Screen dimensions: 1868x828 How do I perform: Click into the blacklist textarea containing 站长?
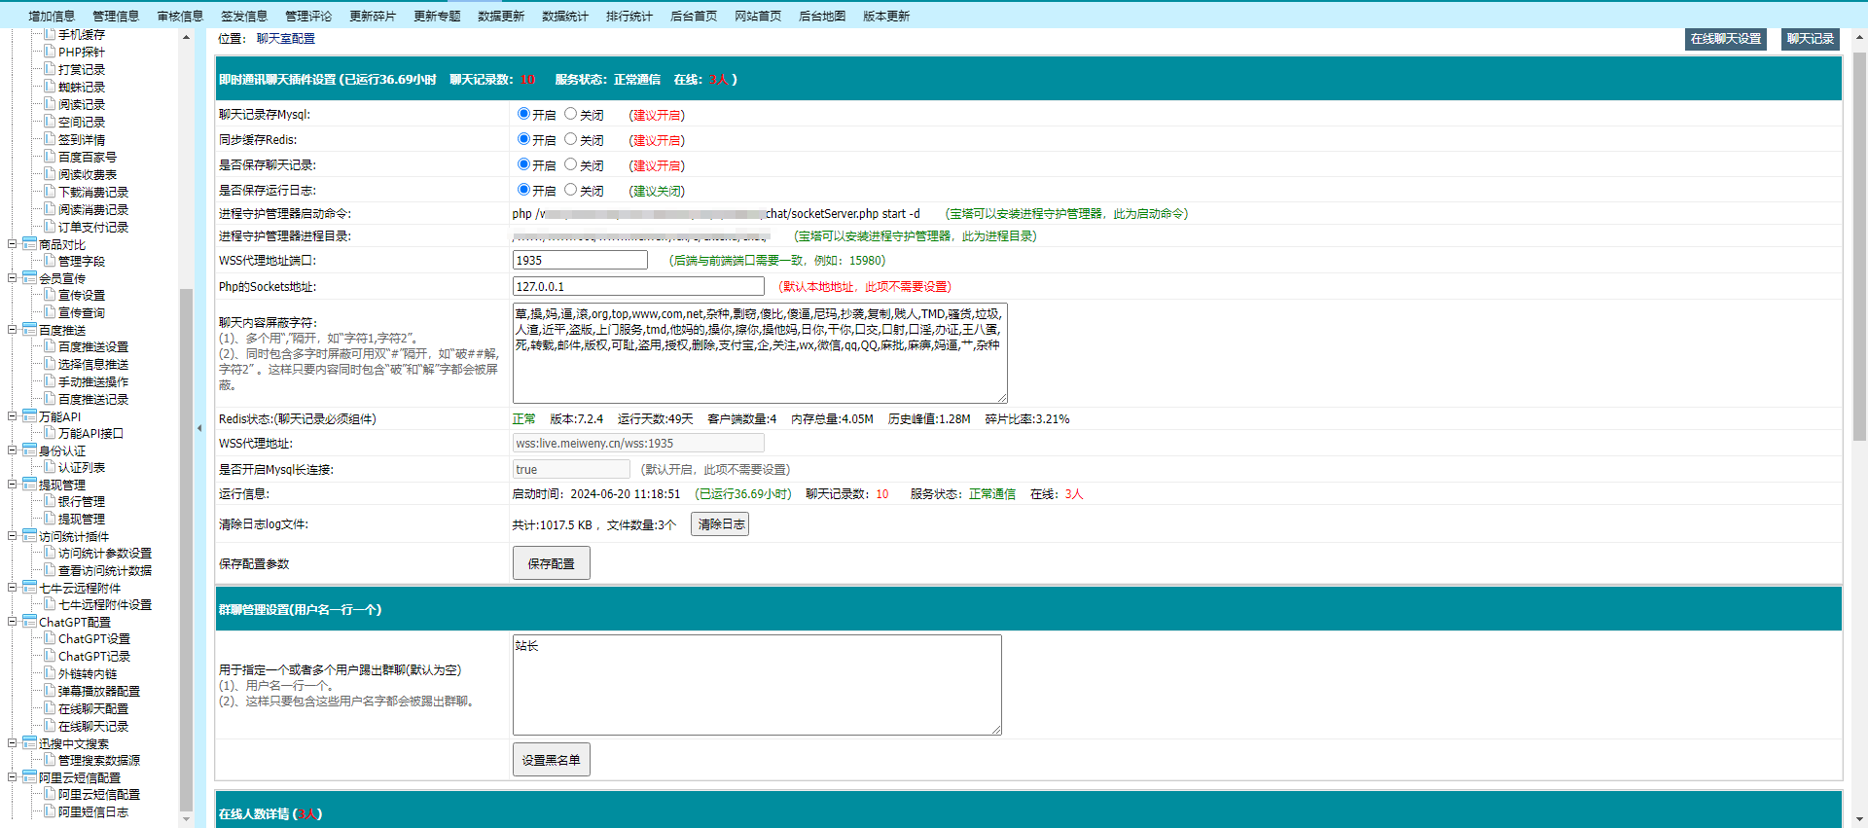coord(757,685)
